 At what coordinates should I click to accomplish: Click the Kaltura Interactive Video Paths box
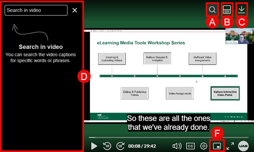pos(225,93)
